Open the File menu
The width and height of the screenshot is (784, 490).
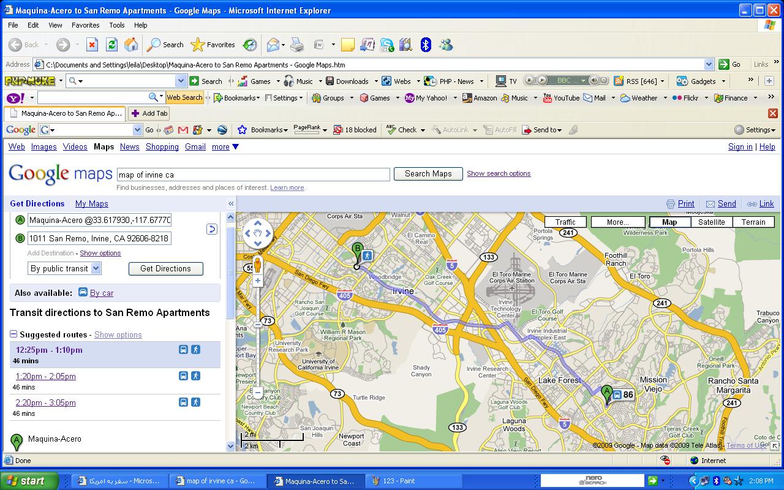[x=13, y=25]
